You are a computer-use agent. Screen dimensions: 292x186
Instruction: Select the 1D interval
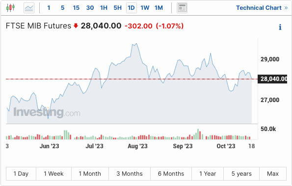click(132, 8)
